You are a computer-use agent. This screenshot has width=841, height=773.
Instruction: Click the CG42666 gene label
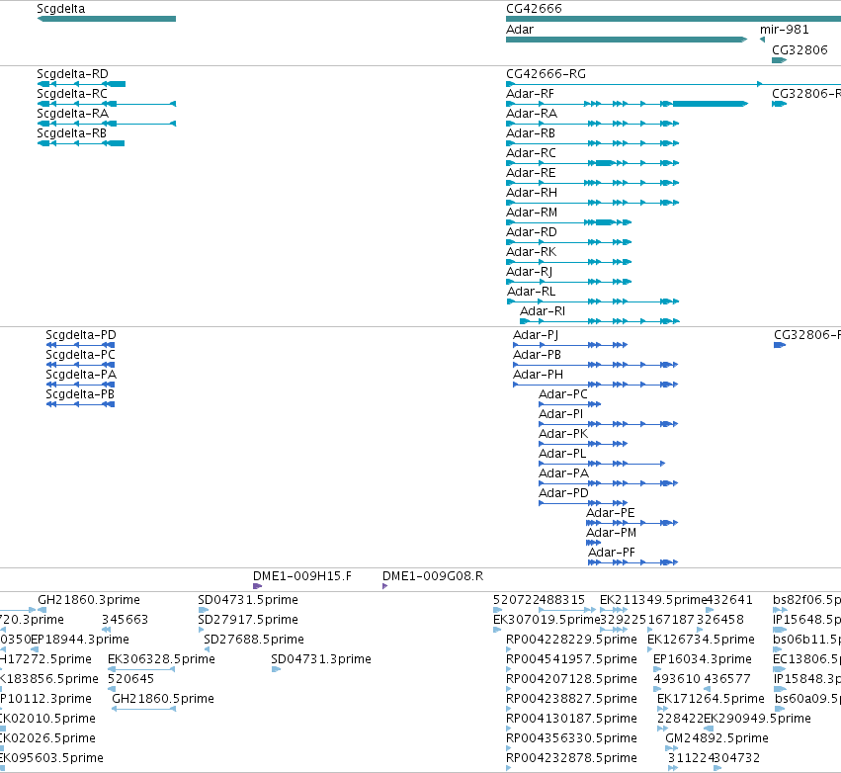point(534,9)
